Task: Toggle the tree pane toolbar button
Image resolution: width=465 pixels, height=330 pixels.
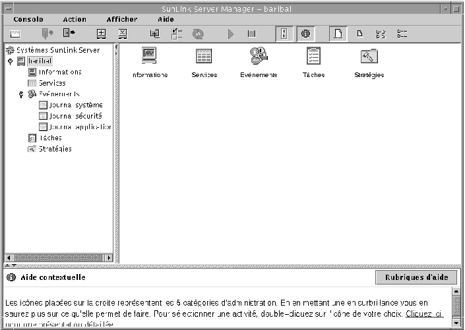Action: [x=284, y=34]
